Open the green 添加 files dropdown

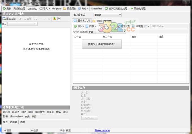[x=79, y=26]
